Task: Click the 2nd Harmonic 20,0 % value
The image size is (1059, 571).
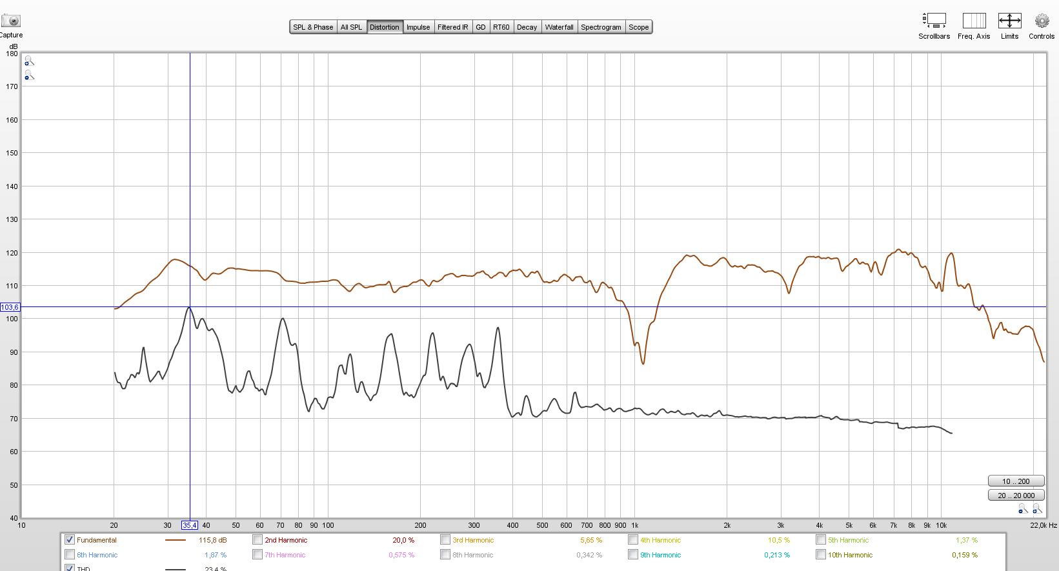Action: click(403, 541)
